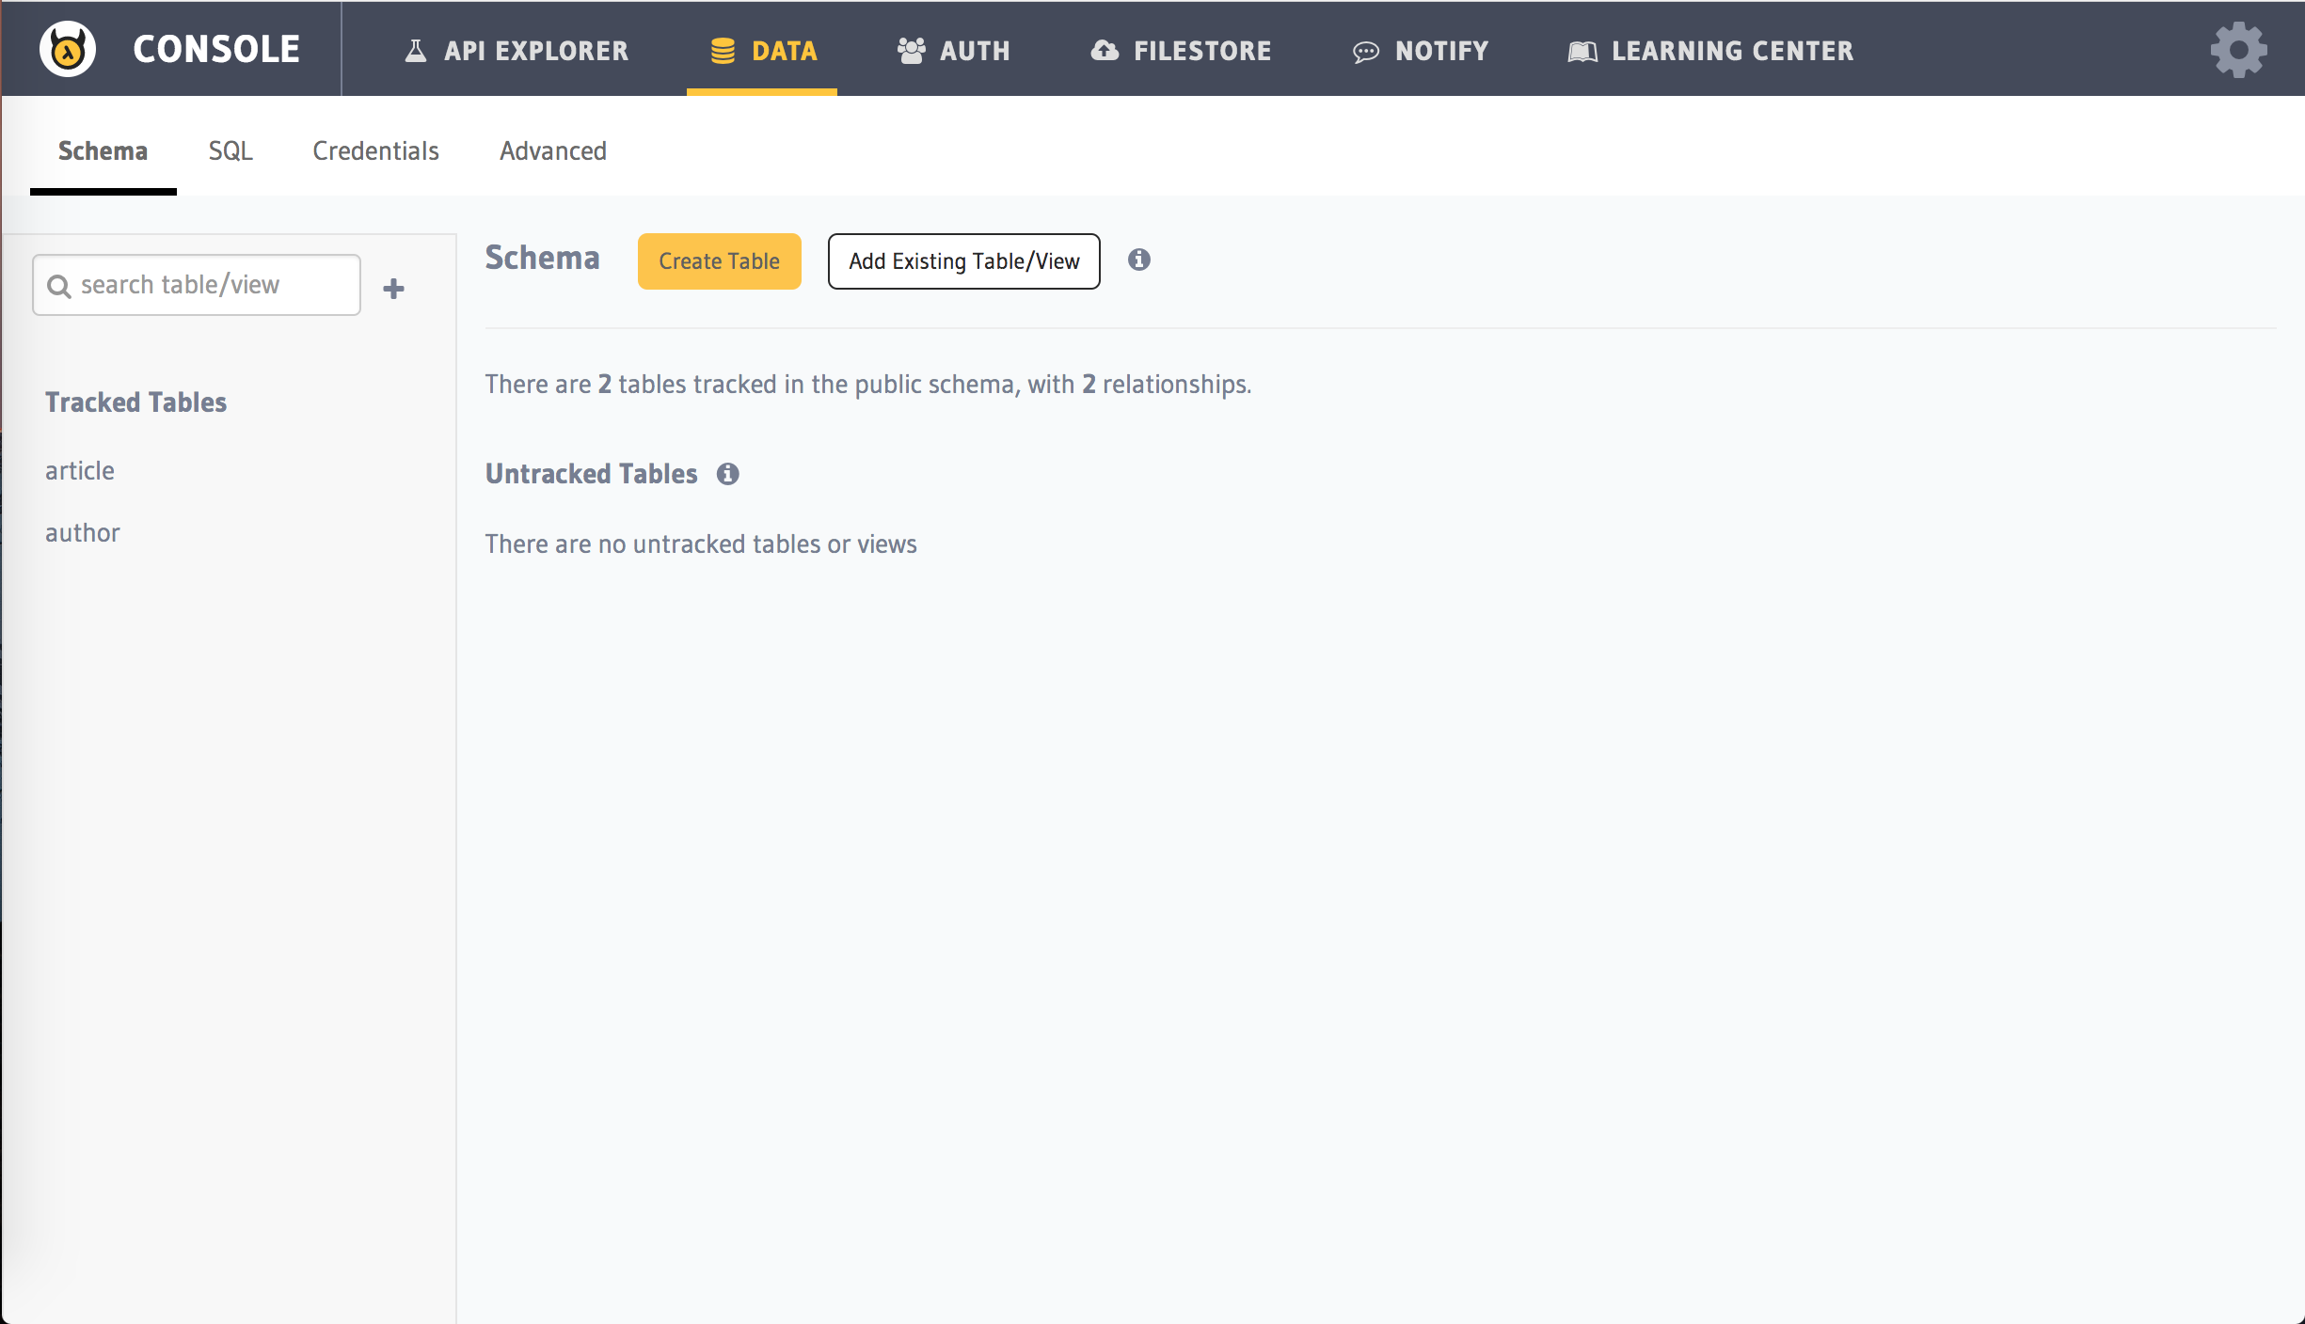The height and width of the screenshot is (1324, 2305).
Task: Click Untracked Tables info icon
Action: [x=727, y=474]
